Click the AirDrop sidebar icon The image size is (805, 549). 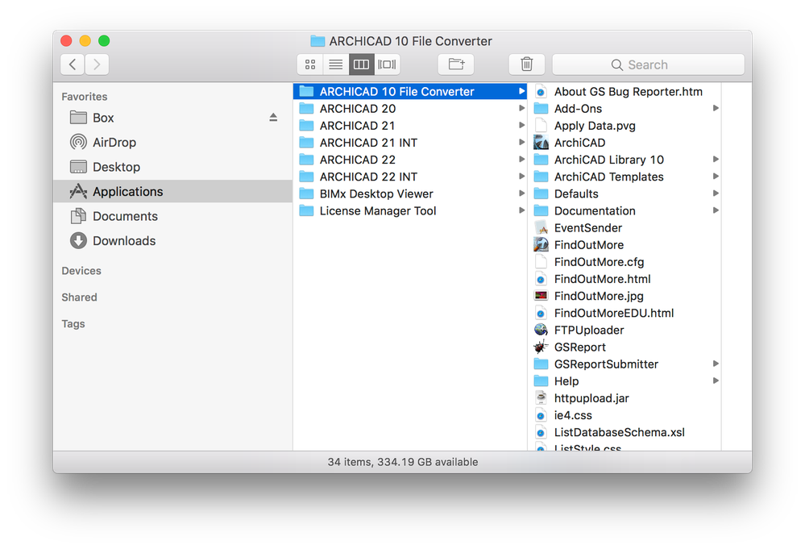pos(78,142)
